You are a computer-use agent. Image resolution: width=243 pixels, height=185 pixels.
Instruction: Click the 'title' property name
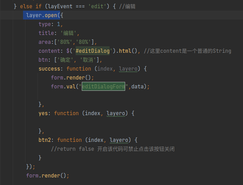(46, 33)
